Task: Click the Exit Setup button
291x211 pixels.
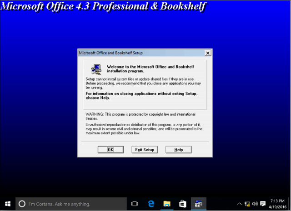Action: 145,150
